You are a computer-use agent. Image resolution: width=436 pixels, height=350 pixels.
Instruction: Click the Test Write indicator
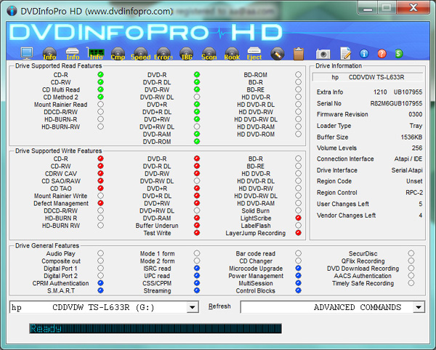197,233
